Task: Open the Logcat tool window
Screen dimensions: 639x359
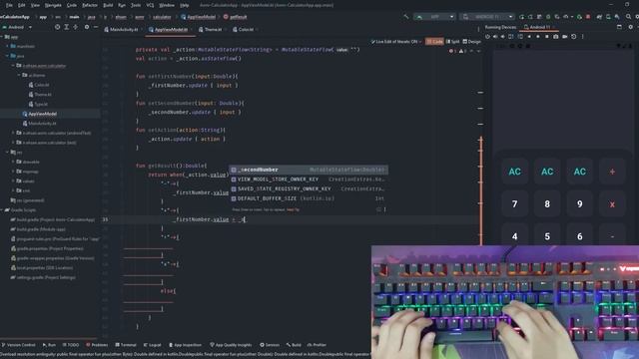Action: pyautogui.click(x=153, y=345)
